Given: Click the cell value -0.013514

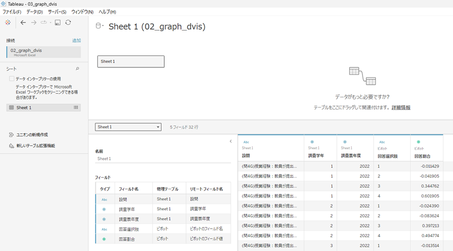Looking at the screenshot, I should coord(429,246).
